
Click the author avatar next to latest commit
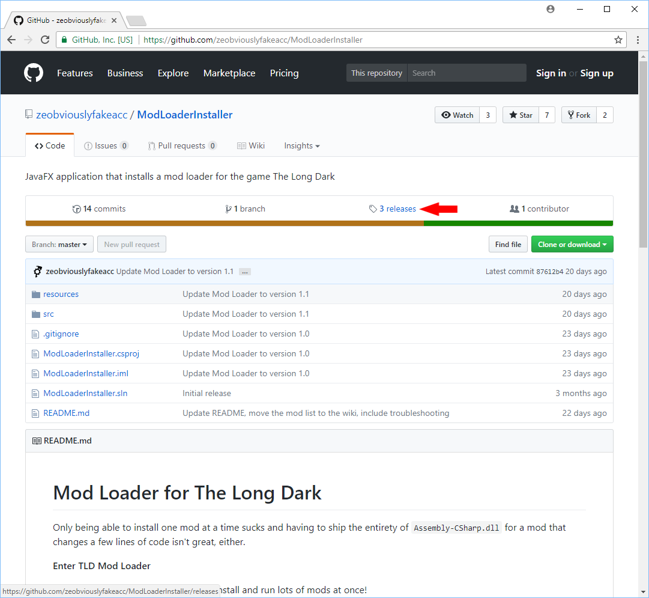click(38, 272)
